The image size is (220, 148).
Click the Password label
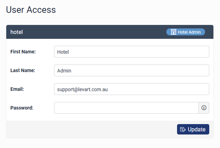tap(22, 108)
